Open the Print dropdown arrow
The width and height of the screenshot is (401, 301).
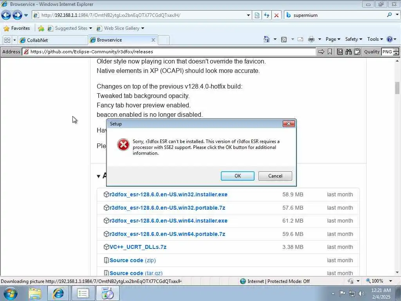click(x=320, y=39)
